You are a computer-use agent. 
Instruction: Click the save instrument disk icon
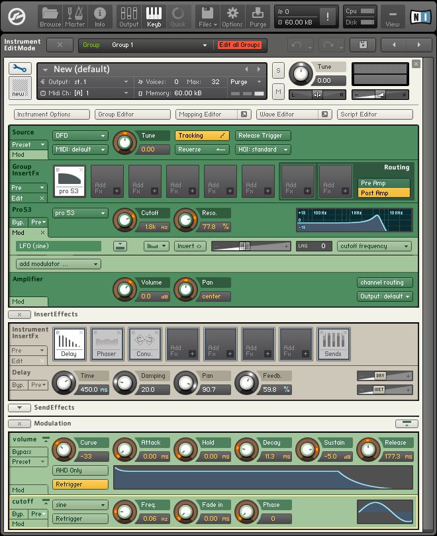pyautogui.click(x=363, y=45)
